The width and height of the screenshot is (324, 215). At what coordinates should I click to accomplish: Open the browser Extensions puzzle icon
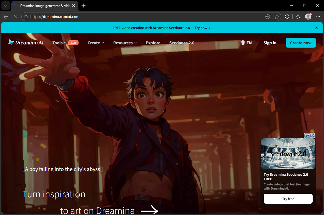[x=287, y=17]
